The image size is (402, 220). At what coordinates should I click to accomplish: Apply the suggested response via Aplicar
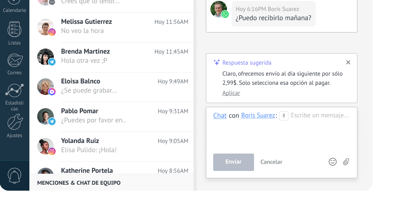[231, 93]
